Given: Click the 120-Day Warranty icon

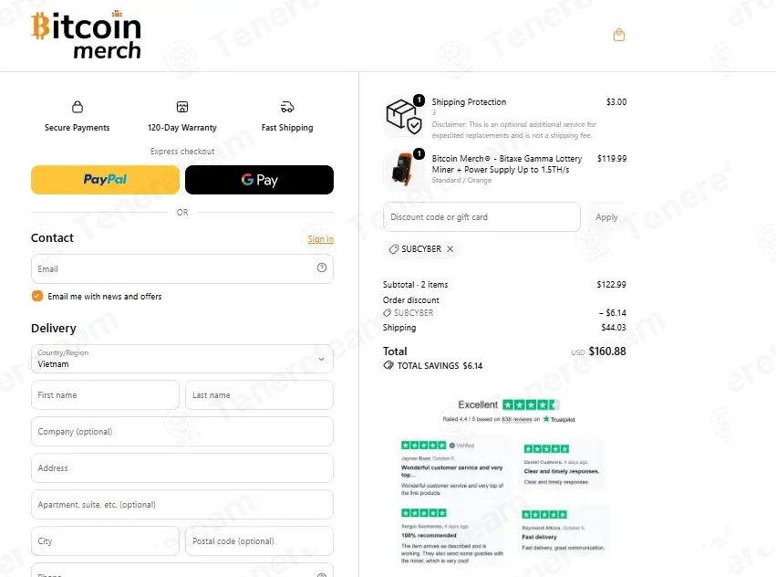Looking at the screenshot, I should (x=182, y=107).
